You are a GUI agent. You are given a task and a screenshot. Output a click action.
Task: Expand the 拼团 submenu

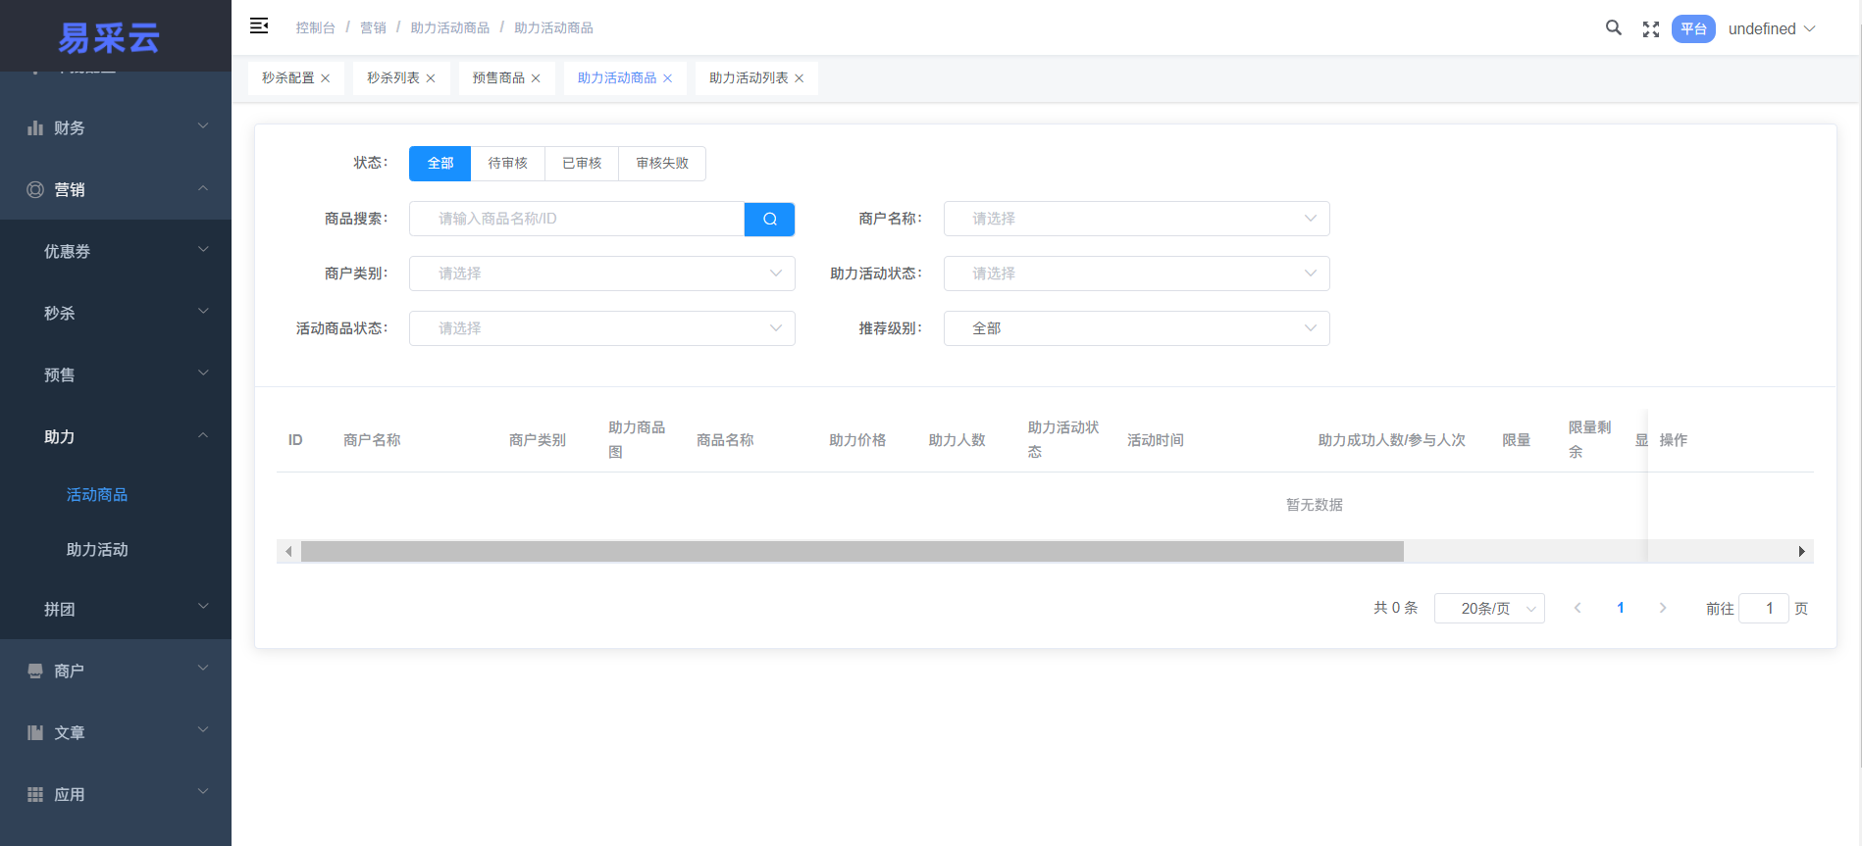pos(116,609)
